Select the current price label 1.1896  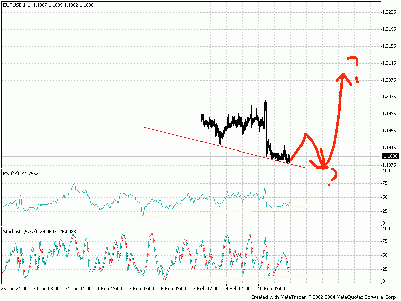pyautogui.click(x=391, y=156)
